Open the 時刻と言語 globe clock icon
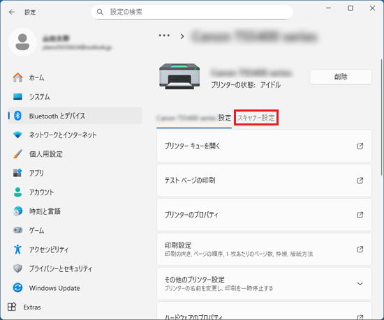Viewport: 384px width, 320px height. [x=17, y=211]
